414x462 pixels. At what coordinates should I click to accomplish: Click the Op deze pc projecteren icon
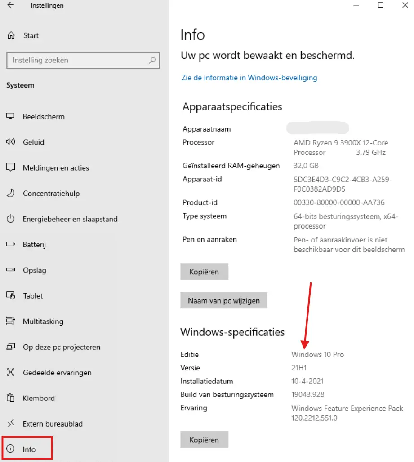[x=11, y=347]
